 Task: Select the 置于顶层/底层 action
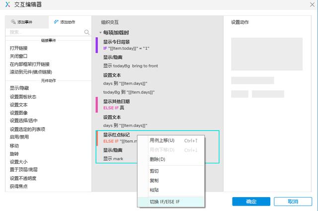click(23, 169)
